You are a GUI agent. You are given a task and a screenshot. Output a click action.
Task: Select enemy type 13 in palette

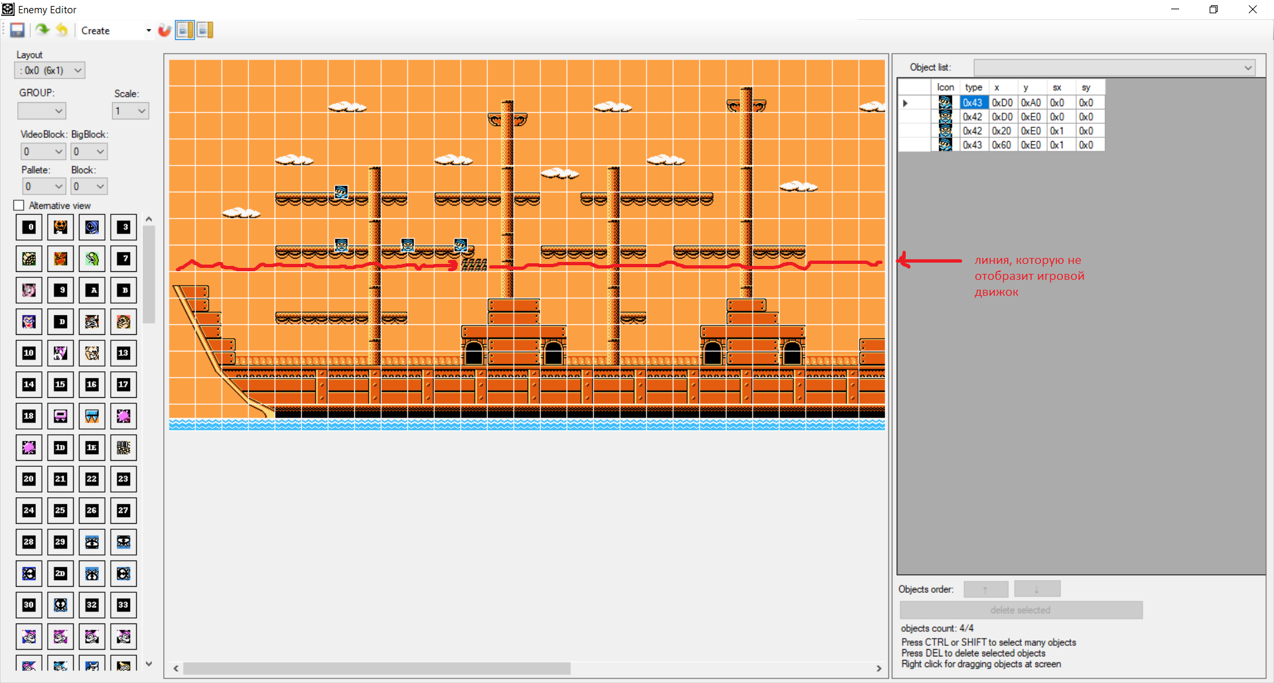(x=123, y=353)
